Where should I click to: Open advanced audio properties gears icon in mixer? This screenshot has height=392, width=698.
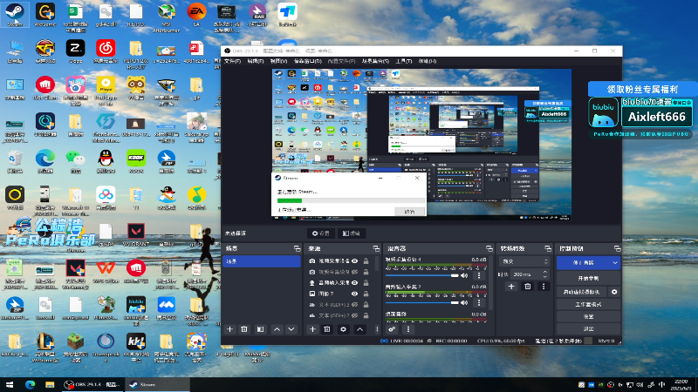392,329
